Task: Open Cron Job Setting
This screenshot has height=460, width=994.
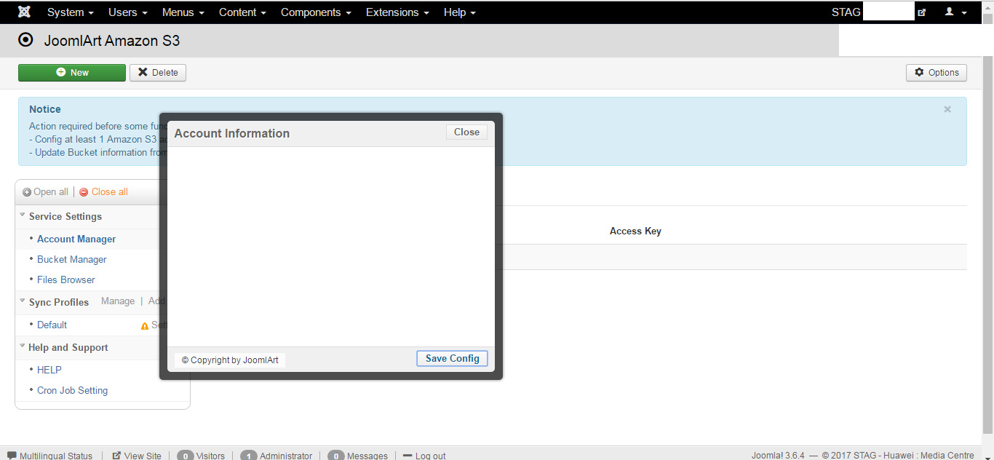Action: point(72,390)
